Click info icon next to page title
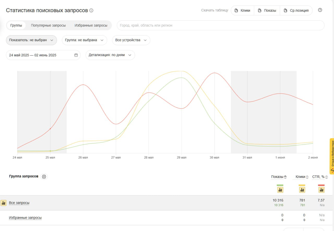Screen dimensions: 334x231 pyautogui.click(x=91, y=11)
